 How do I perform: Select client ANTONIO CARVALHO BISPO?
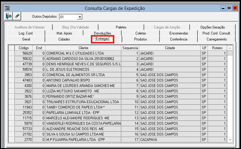(83, 80)
